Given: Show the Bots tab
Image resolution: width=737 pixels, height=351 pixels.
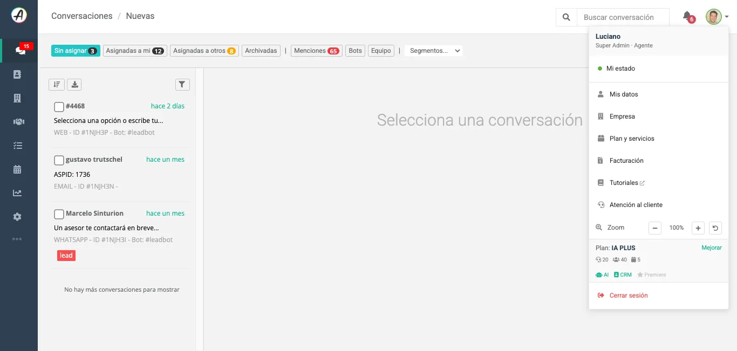Looking at the screenshot, I should tap(355, 51).
